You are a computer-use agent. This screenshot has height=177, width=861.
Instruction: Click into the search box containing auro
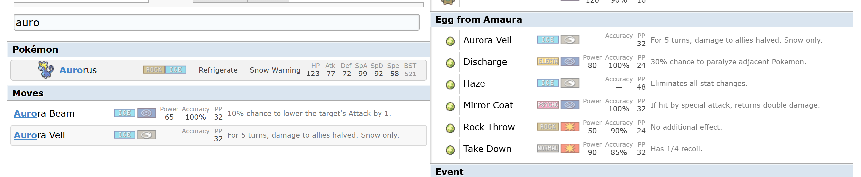[216, 22]
